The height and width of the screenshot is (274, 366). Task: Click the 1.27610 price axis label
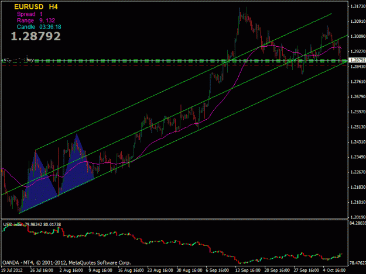click(358, 82)
